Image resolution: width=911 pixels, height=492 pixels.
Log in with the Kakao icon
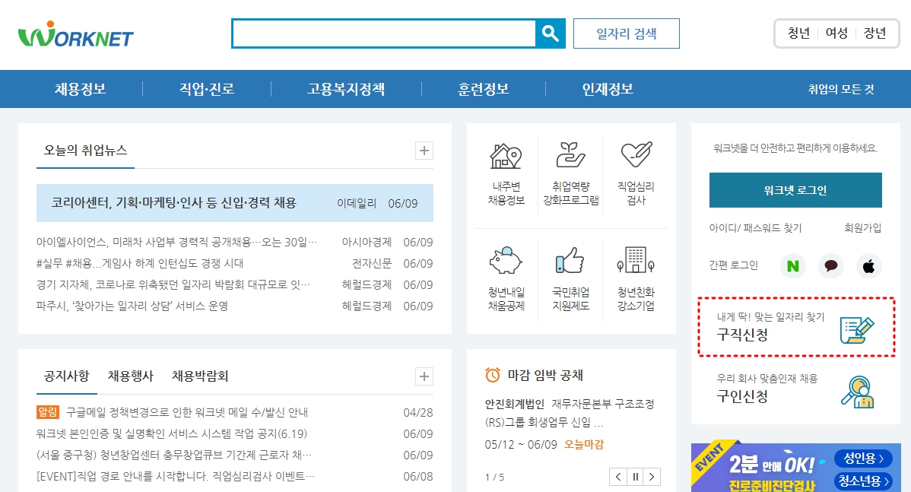click(830, 265)
